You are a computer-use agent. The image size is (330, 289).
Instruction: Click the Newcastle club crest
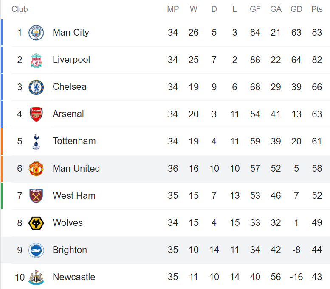[x=36, y=278]
